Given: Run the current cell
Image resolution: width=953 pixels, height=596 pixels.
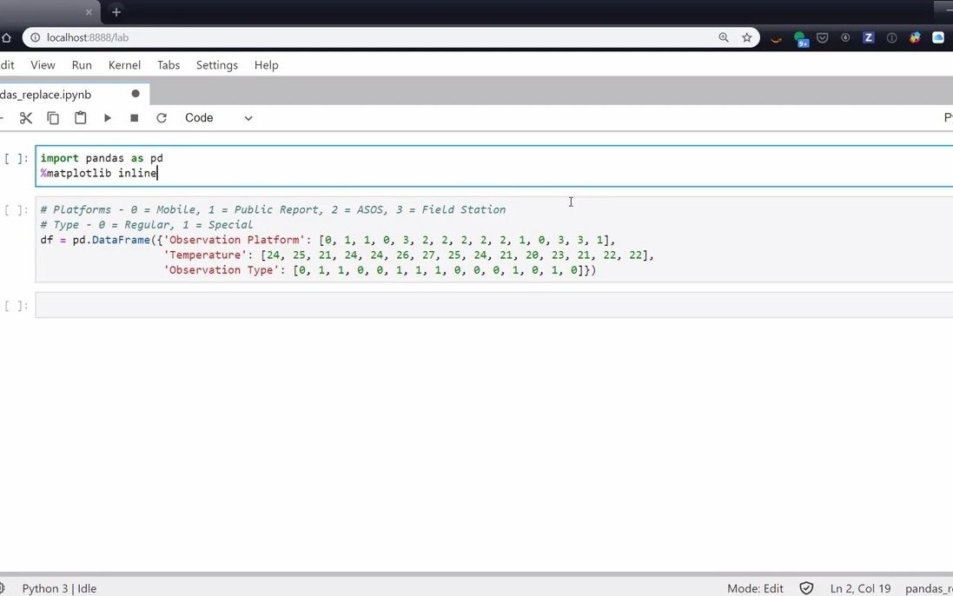Looking at the screenshot, I should [x=107, y=117].
